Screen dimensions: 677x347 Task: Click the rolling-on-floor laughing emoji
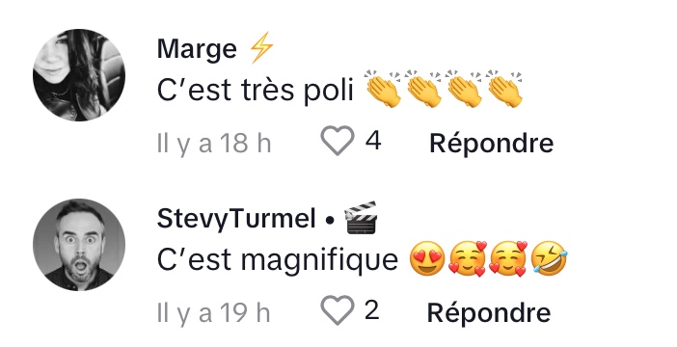pyautogui.click(x=550, y=258)
